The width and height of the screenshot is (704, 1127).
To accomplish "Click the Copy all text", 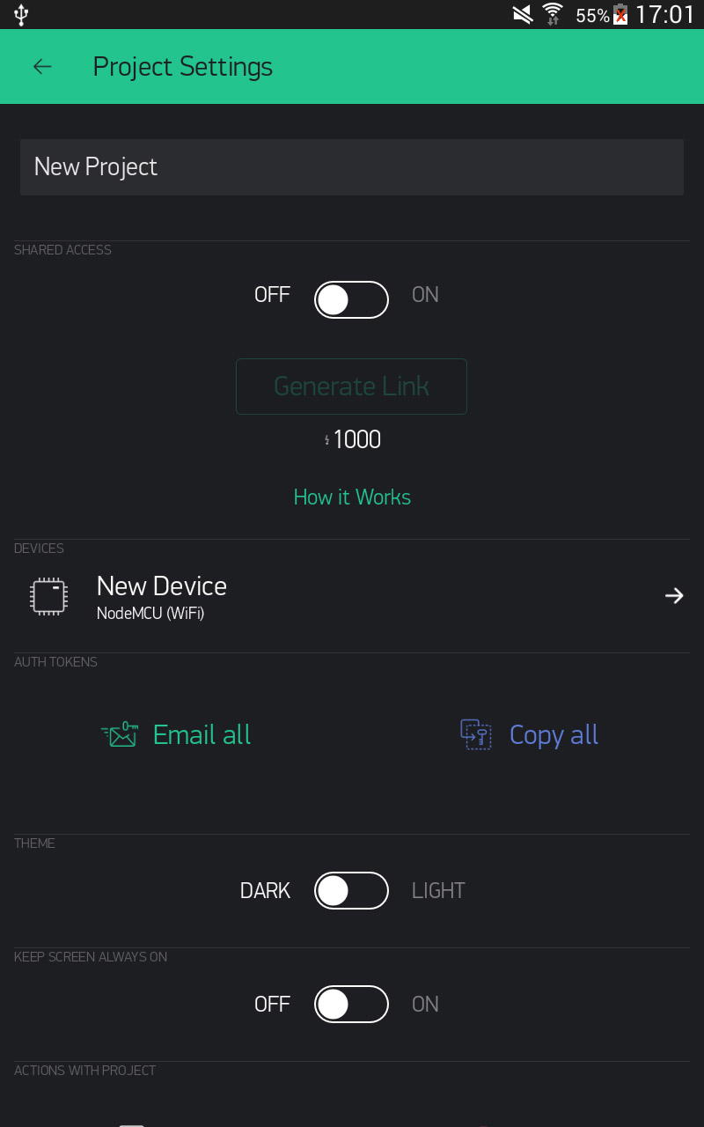I will (554, 734).
